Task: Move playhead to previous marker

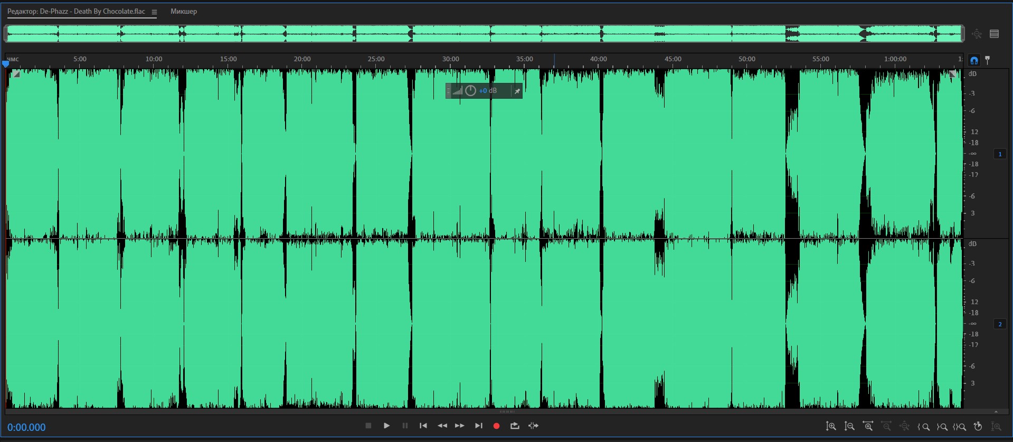Action: pos(423,426)
